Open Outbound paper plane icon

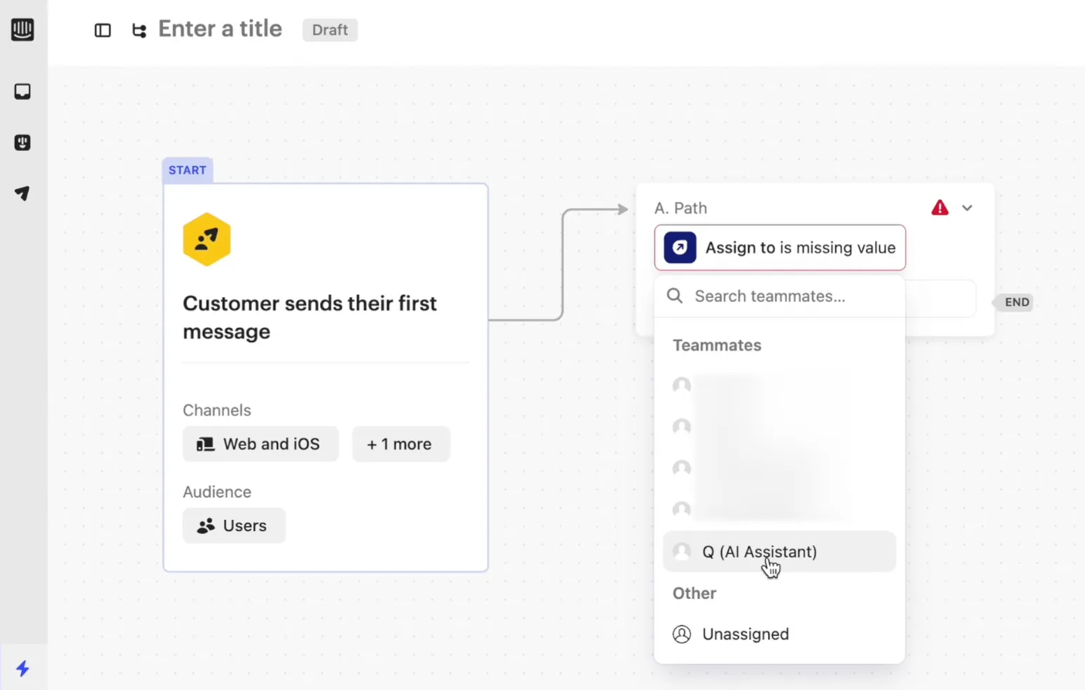(x=22, y=193)
